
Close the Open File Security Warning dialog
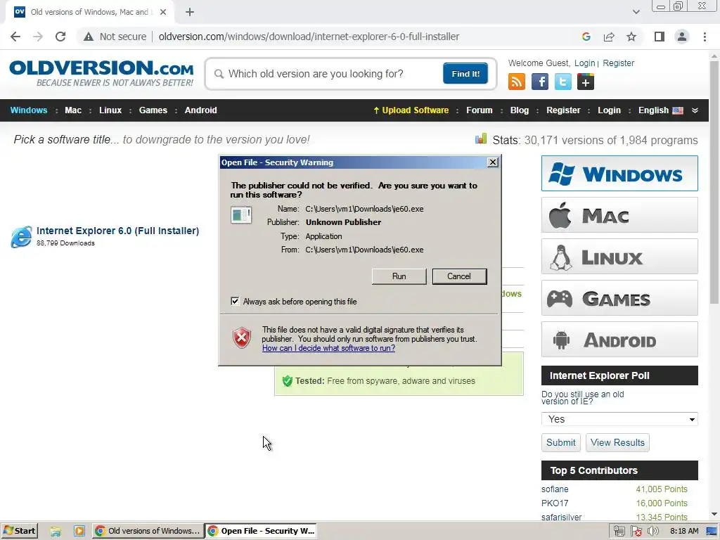(x=493, y=162)
